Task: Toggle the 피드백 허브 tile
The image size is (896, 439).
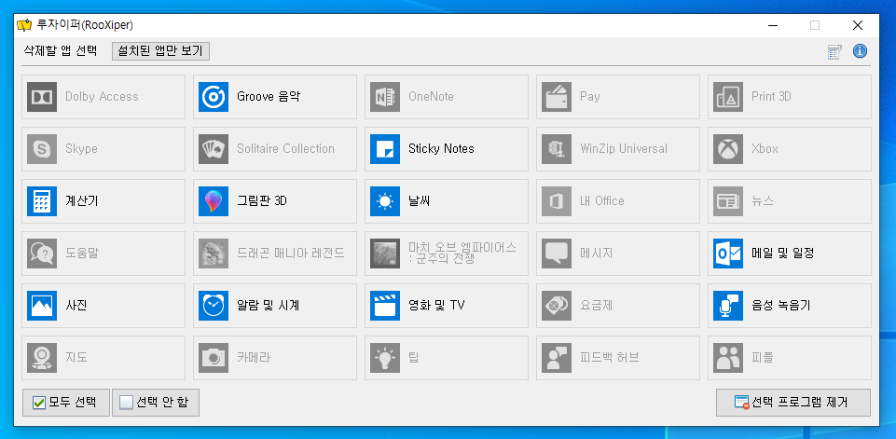Action: tap(618, 358)
